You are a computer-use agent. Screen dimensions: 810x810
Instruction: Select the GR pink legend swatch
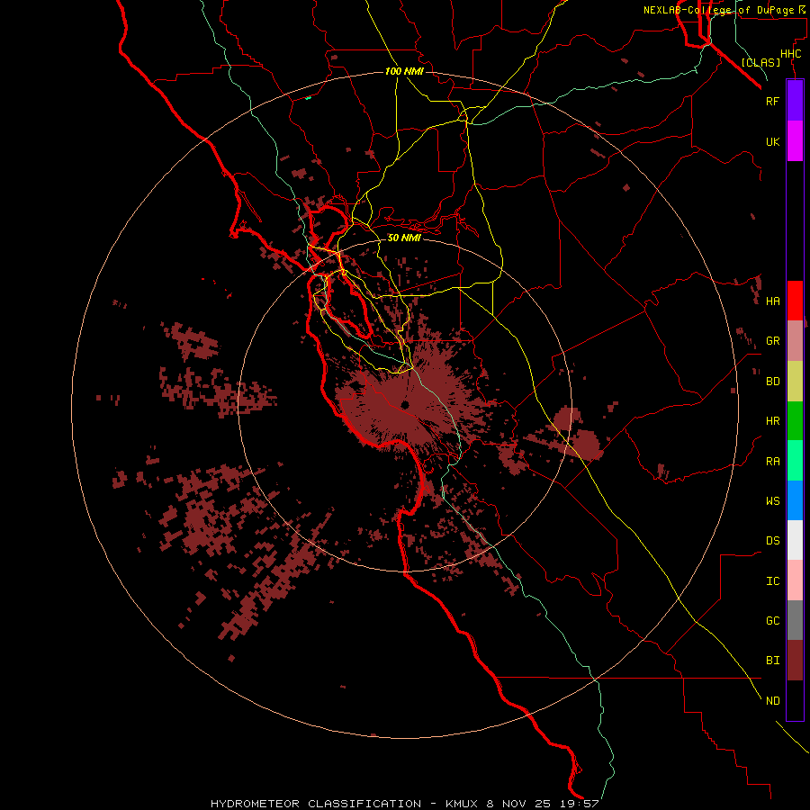[795, 341]
